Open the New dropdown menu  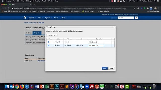(40, 18)
